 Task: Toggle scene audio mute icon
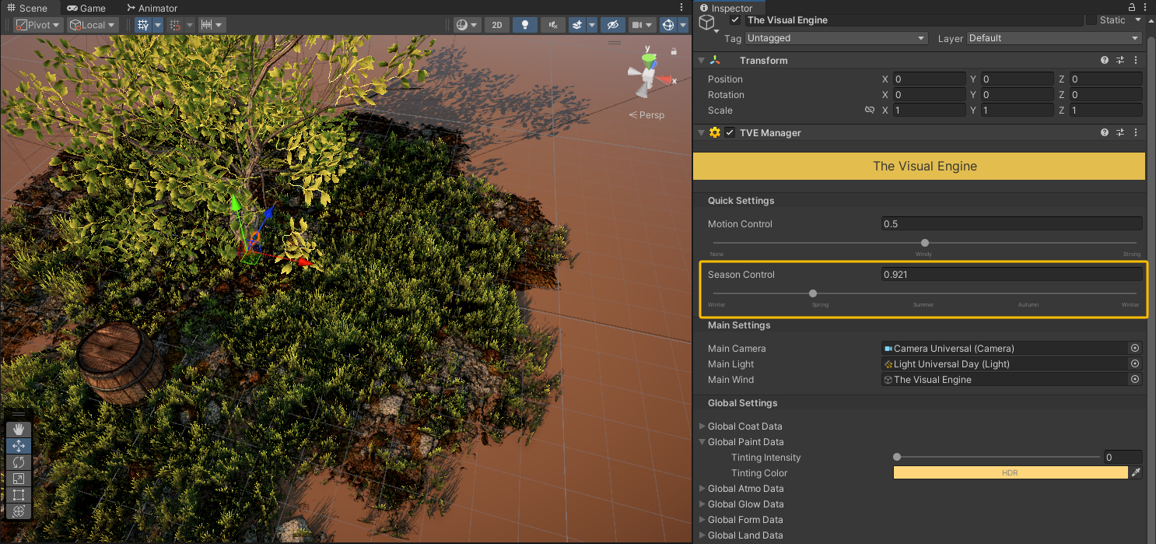click(553, 25)
